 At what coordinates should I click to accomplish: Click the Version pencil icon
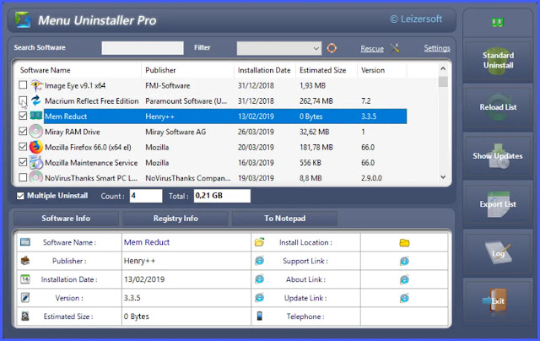pos(25,298)
